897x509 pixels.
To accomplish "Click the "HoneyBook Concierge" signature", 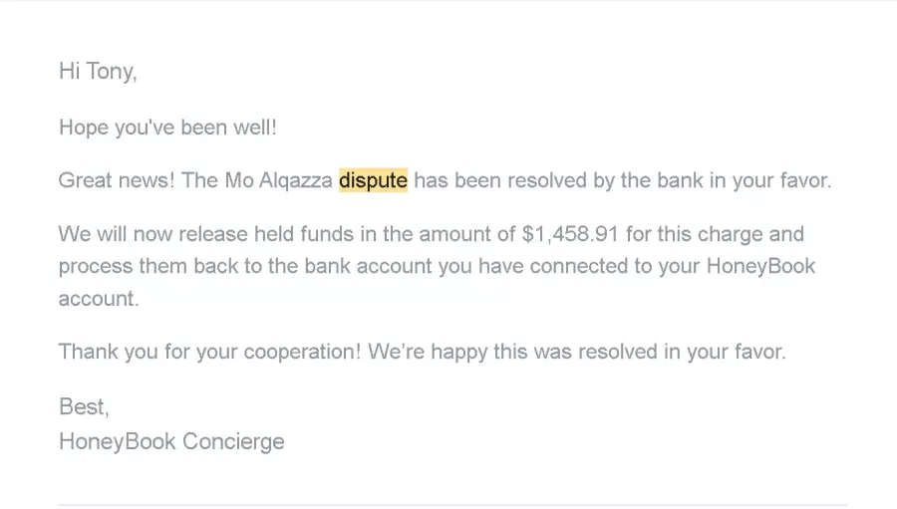I will point(171,441).
